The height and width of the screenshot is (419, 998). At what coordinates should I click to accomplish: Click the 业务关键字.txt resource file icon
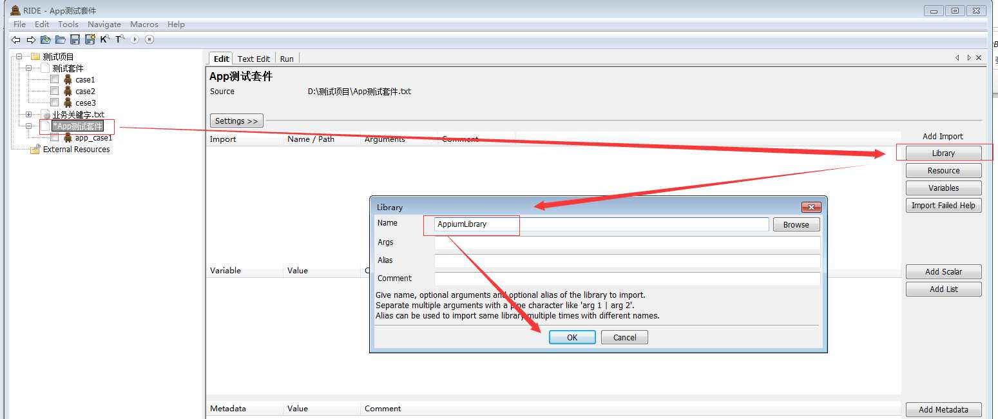[x=46, y=115]
